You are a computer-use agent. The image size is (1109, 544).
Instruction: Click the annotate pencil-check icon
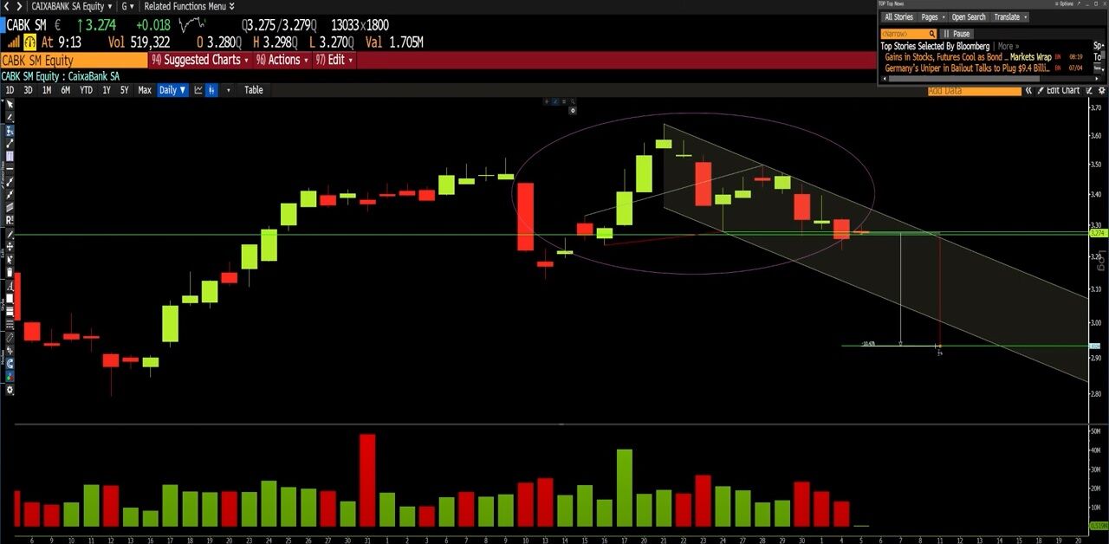[x=1088, y=90]
